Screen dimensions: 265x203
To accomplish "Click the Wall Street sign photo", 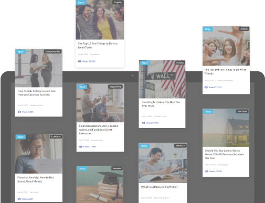I will 162,79.
